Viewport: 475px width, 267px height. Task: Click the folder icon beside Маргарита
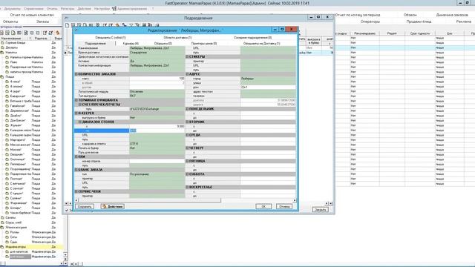tap(7, 140)
